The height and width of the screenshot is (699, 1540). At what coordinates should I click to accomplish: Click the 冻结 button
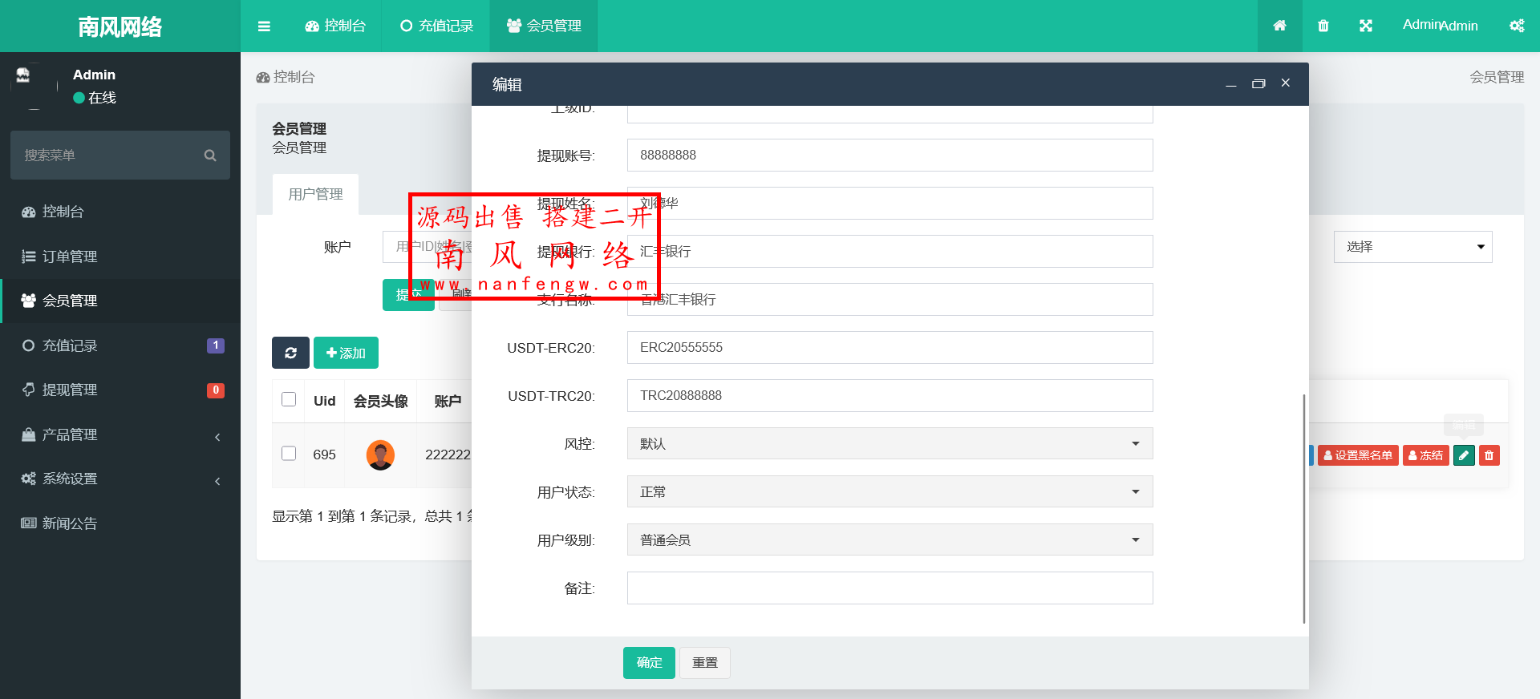tap(1425, 455)
